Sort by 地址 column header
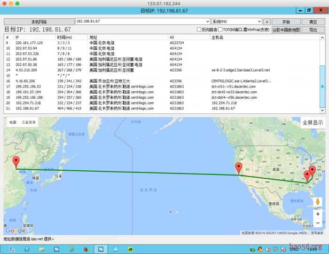329x254 pixels. pos(128,37)
